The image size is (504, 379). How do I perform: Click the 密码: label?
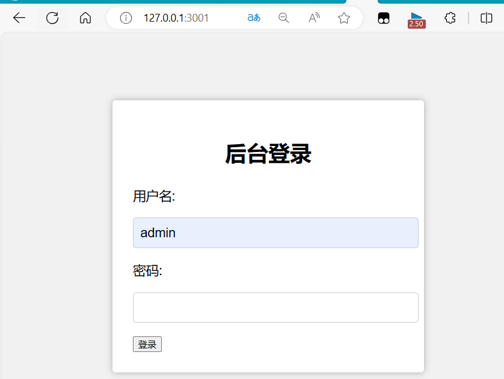point(147,271)
